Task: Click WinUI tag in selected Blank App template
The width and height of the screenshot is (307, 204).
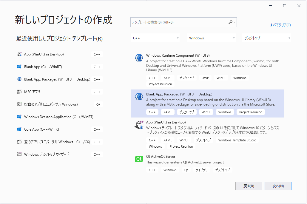Action: tap(206, 112)
